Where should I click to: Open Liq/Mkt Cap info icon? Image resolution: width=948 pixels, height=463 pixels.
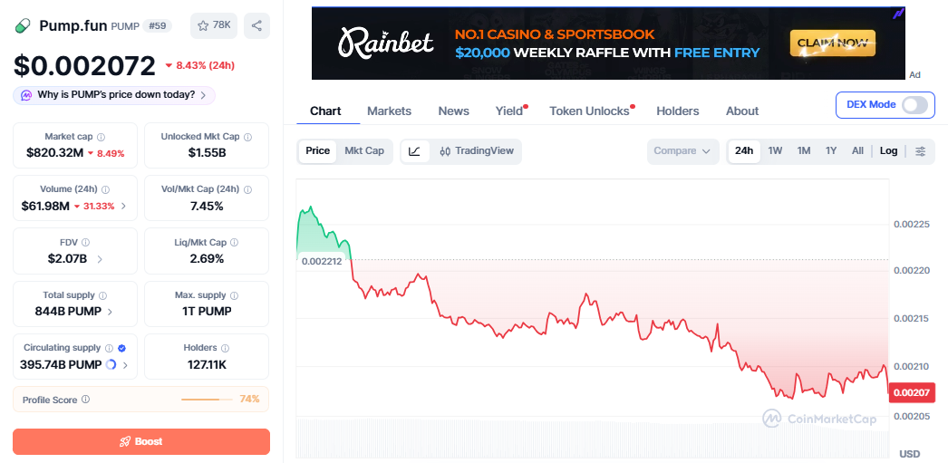tap(235, 243)
